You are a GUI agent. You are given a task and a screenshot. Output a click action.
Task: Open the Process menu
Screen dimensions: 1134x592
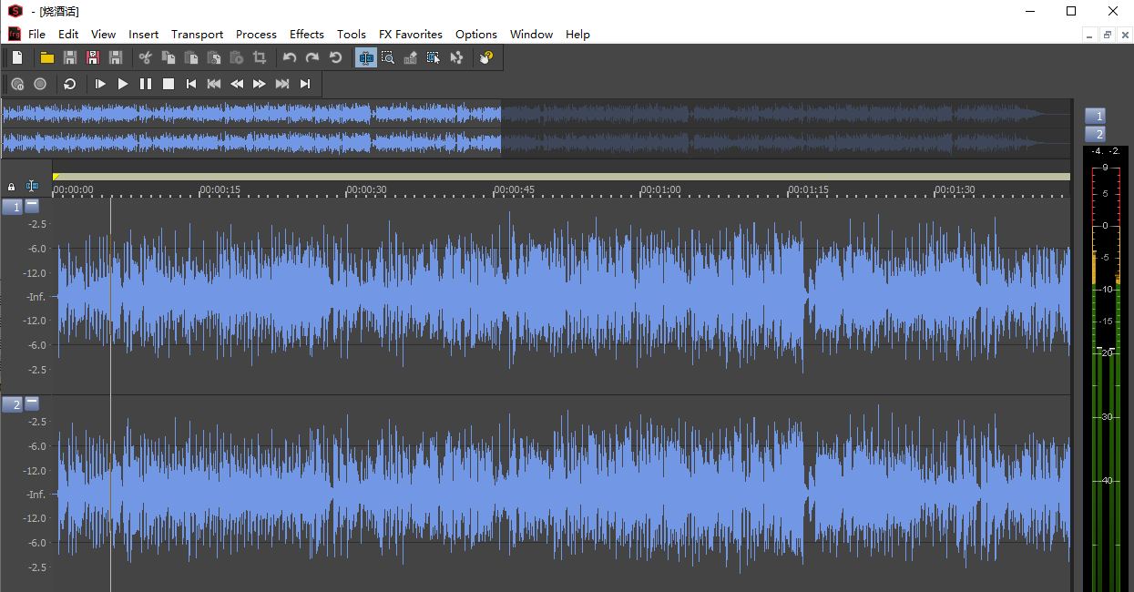pyautogui.click(x=256, y=34)
